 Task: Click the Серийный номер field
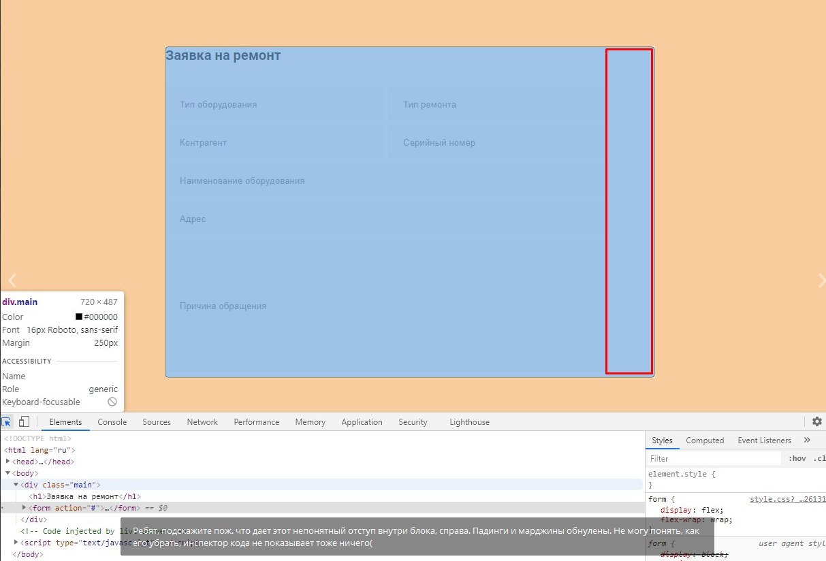496,143
